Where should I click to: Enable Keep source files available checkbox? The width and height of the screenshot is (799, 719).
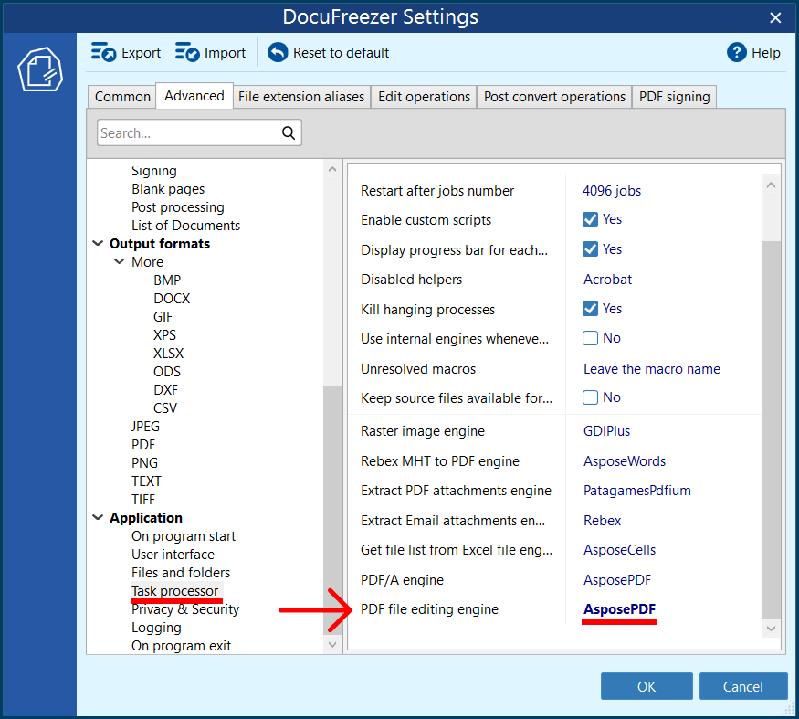(x=590, y=397)
